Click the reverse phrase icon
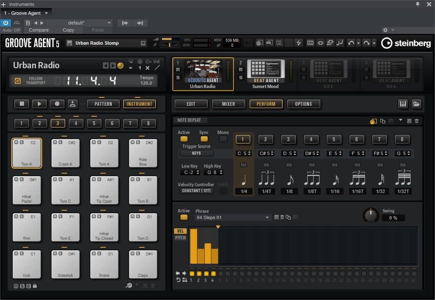This screenshot has height=300, width=435. (x=178, y=280)
